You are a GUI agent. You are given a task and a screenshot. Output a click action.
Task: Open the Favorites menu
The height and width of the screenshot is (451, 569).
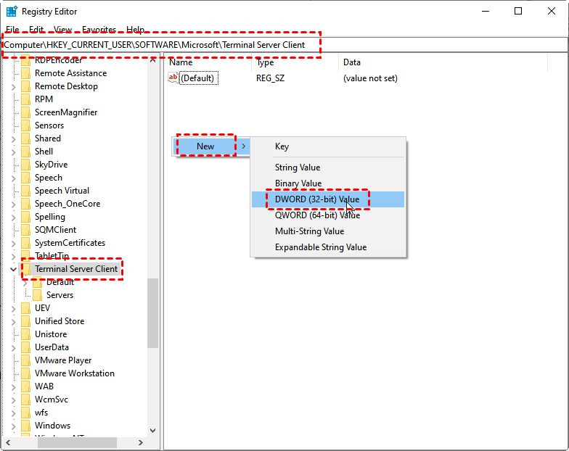click(x=99, y=30)
